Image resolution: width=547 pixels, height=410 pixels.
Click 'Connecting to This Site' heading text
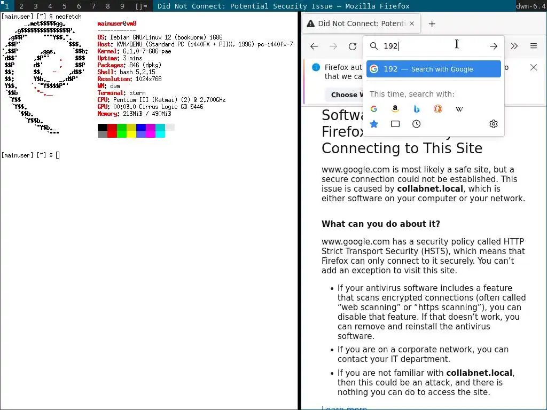[402, 148]
